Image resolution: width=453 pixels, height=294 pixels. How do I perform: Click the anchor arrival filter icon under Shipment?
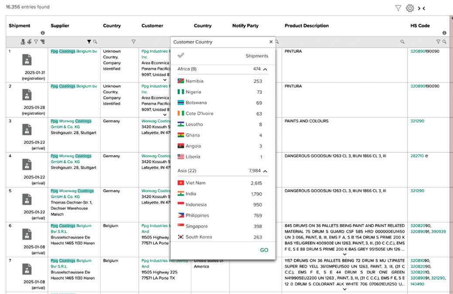pos(30,42)
